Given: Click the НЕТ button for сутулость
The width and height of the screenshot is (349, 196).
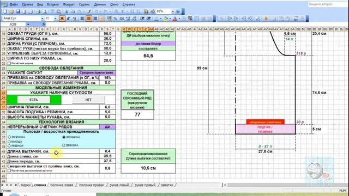Looking at the screenshot, I should click(x=88, y=100).
